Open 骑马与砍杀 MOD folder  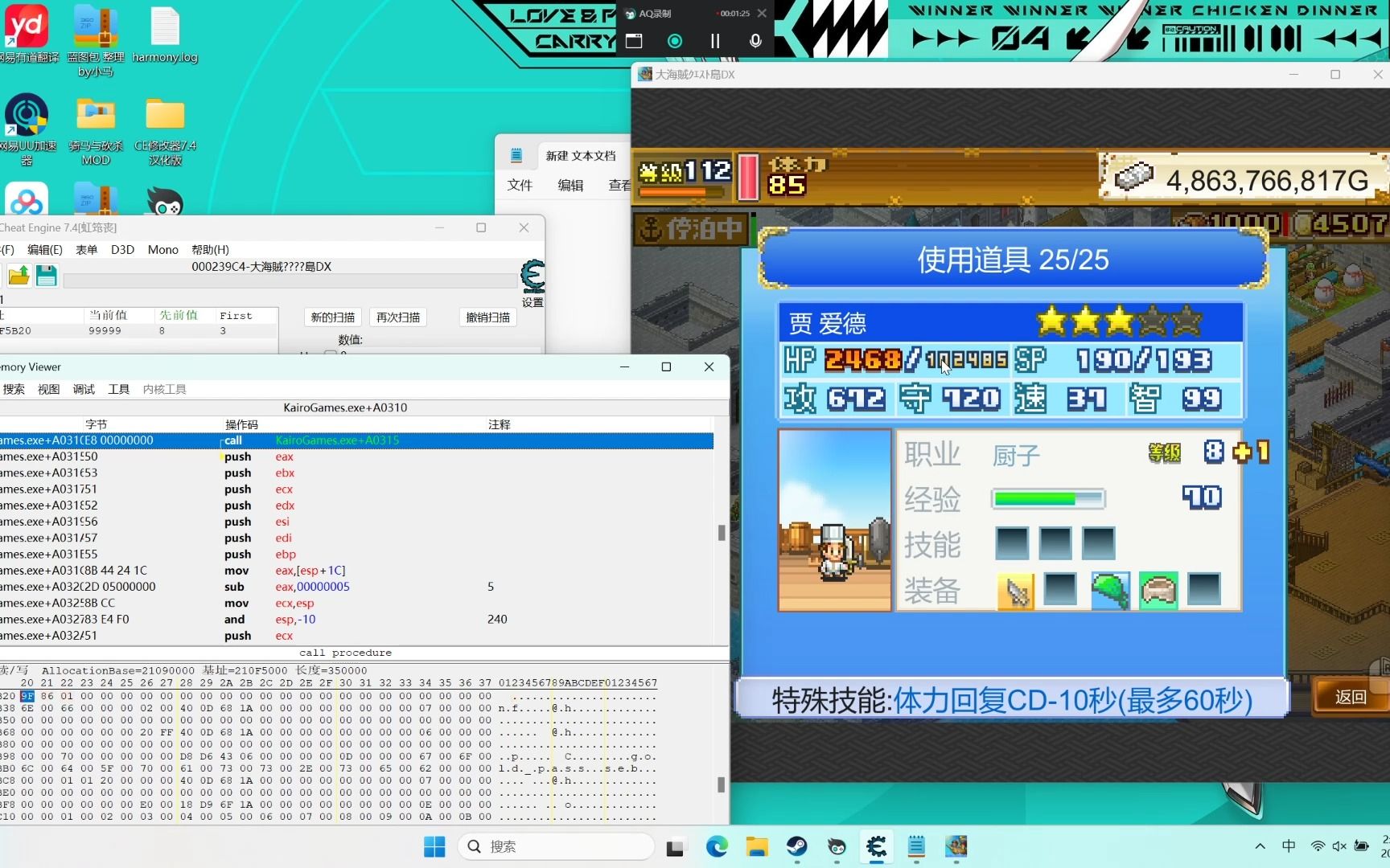[96, 130]
